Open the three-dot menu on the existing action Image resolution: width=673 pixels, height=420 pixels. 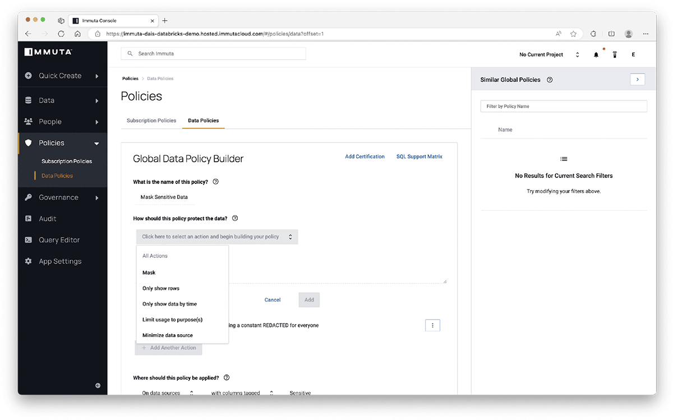(432, 325)
